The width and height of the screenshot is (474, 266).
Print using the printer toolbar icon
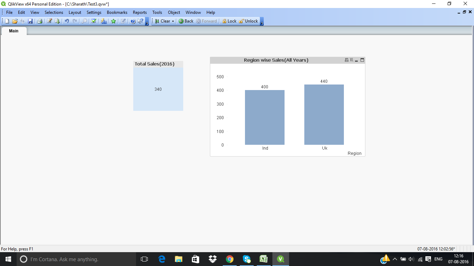pyautogui.click(x=40, y=21)
